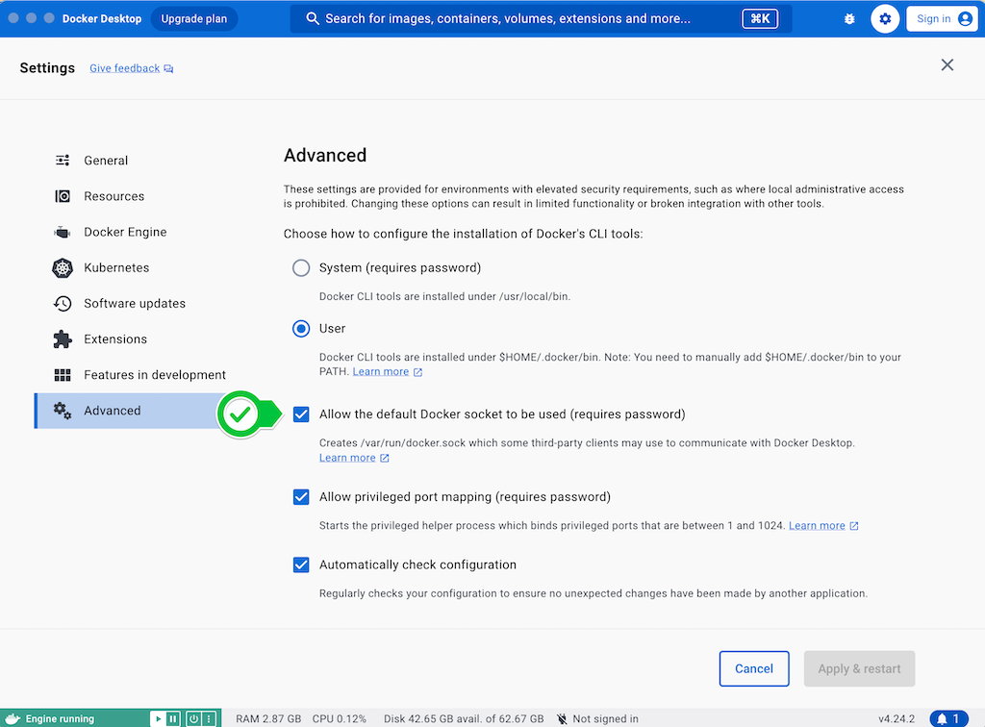
Task: Open the Give feedback link
Action: click(x=124, y=68)
